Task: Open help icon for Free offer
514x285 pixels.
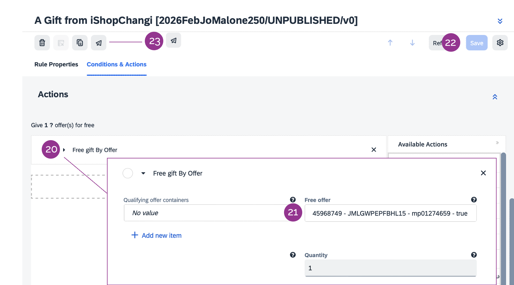Action: click(x=474, y=200)
